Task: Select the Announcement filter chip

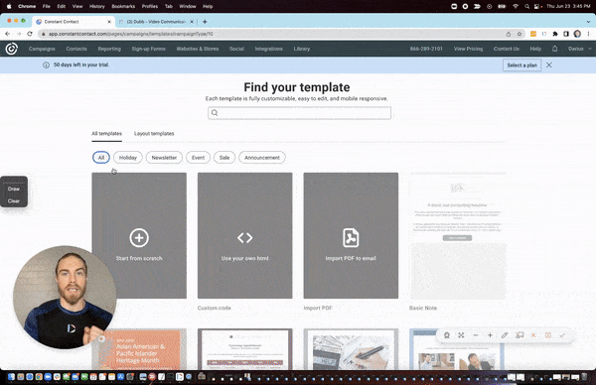Action: coord(262,158)
